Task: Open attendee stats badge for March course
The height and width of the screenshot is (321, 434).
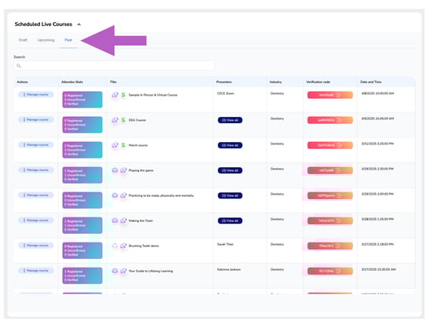Action: (x=83, y=150)
